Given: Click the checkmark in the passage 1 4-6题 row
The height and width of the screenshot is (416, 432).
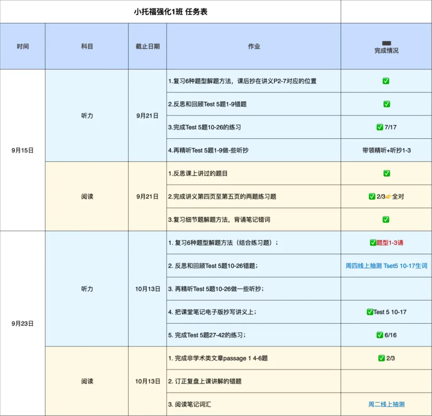Looking at the screenshot, I should pos(381,358).
